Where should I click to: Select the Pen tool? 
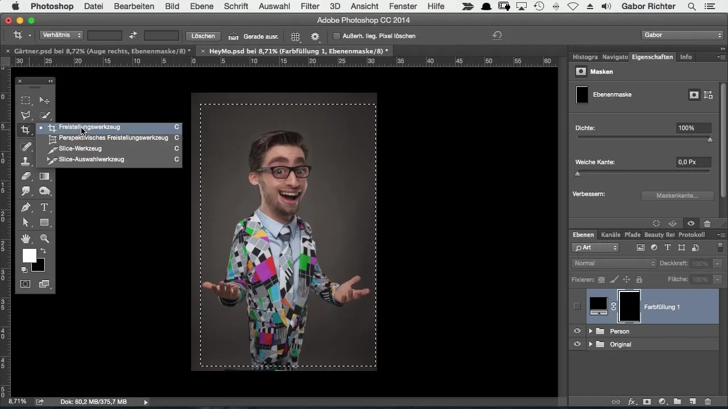tap(26, 208)
